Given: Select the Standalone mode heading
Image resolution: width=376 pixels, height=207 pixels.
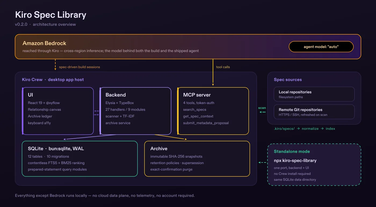Looking at the screenshot, I should (x=292, y=151).
